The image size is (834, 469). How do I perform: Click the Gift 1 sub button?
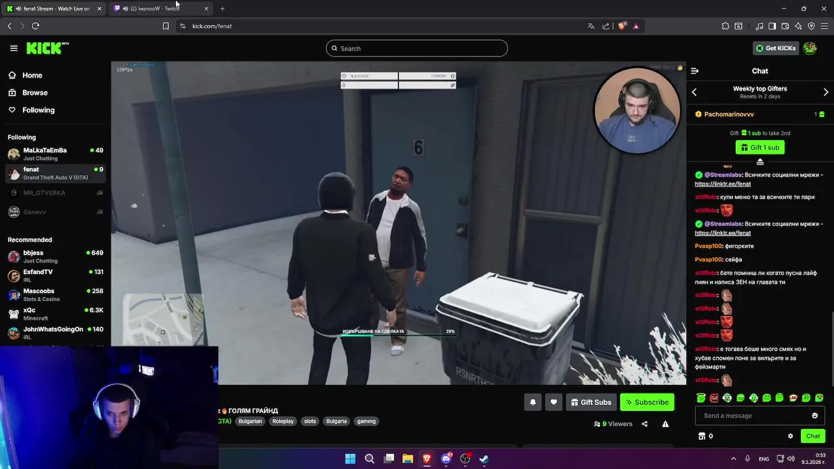tap(760, 147)
